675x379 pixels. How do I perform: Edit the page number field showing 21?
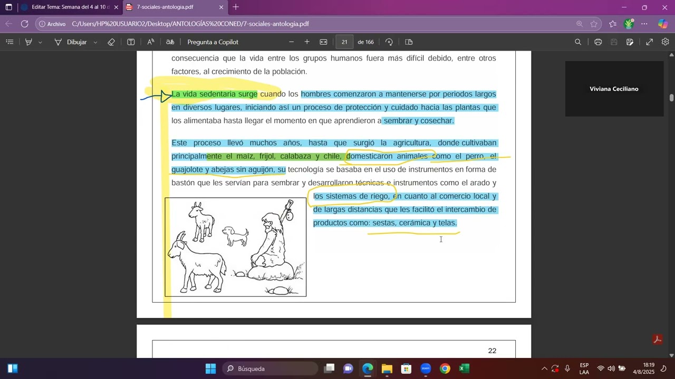[x=344, y=42]
